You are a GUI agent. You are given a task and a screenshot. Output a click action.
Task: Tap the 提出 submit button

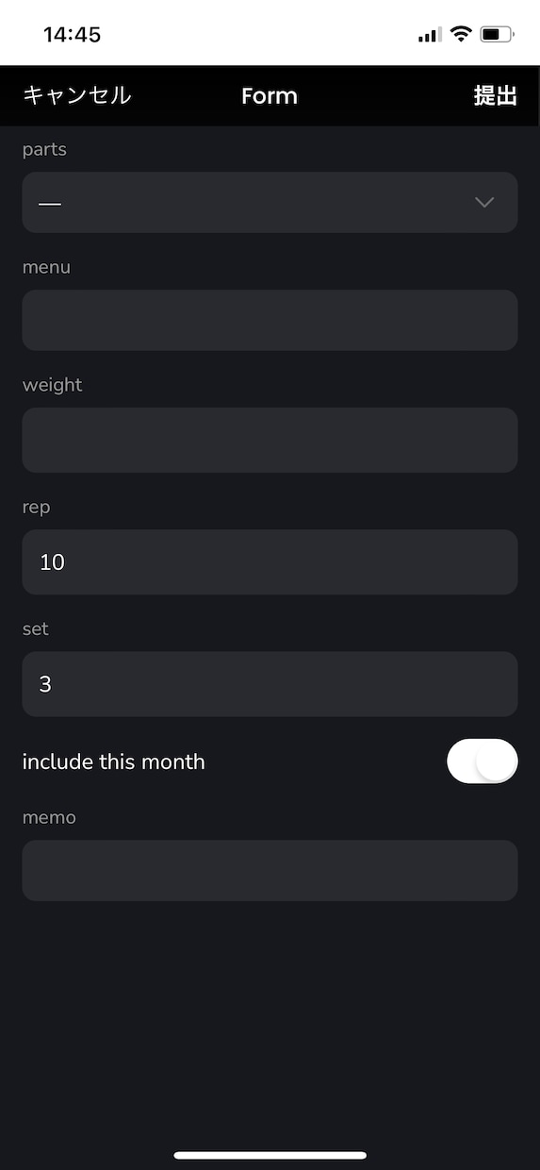click(495, 95)
